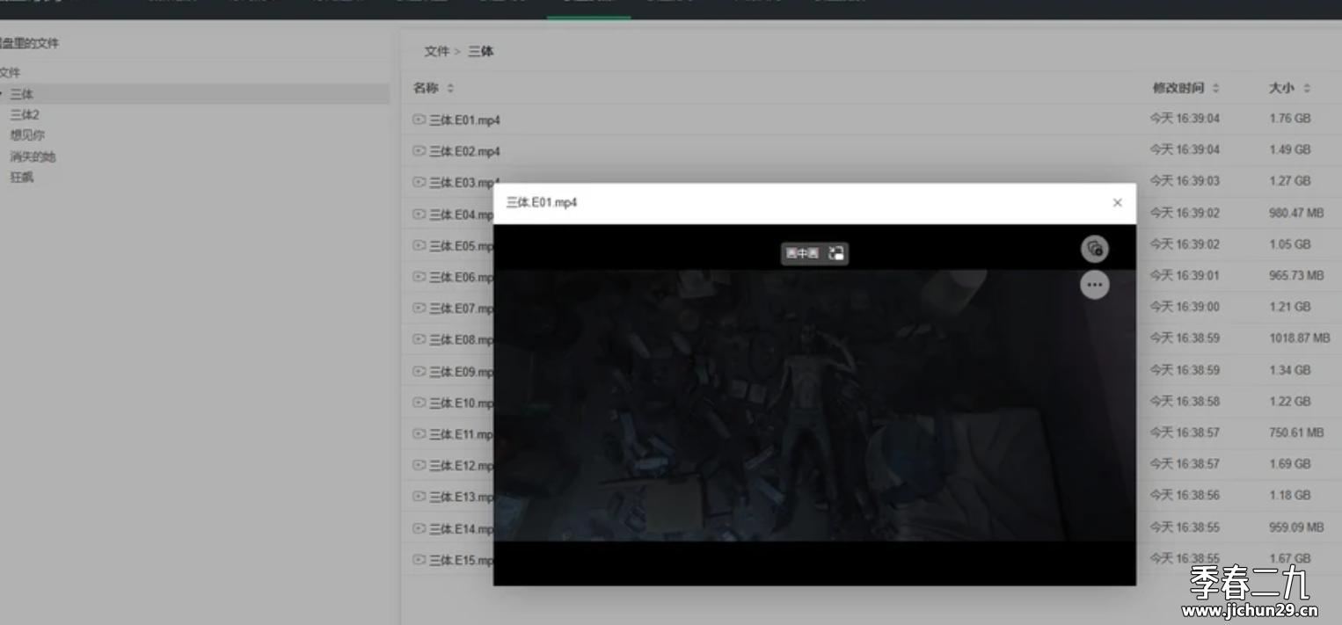Sort files by 大小 column arrows
The height and width of the screenshot is (625, 1342).
click(x=1307, y=88)
